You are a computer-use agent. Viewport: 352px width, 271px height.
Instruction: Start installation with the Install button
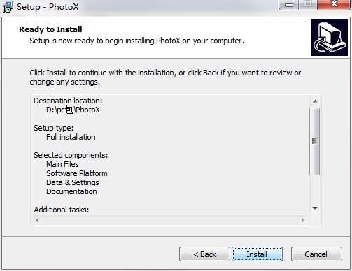tap(257, 254)
